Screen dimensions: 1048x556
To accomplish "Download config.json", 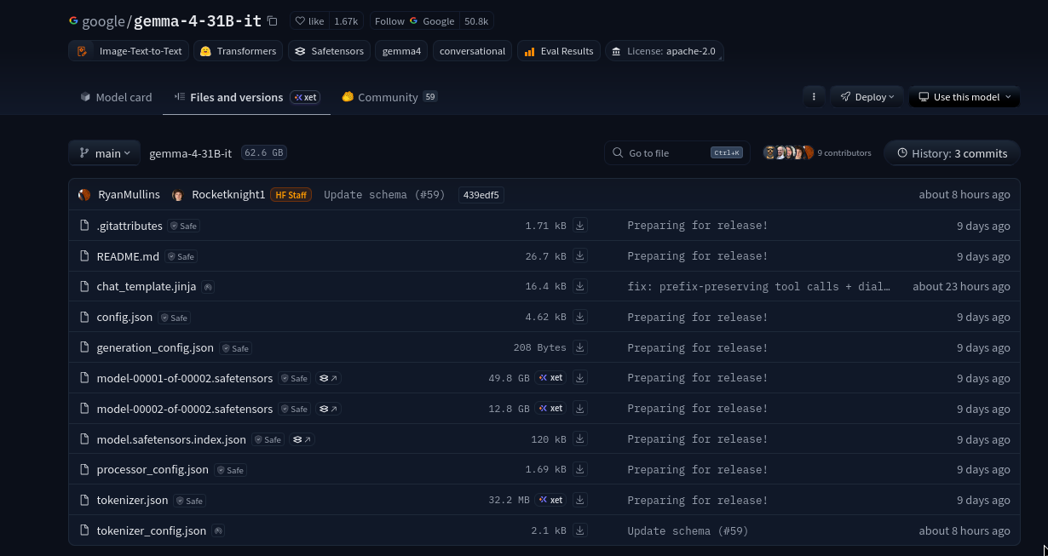I will click(580, 317).
